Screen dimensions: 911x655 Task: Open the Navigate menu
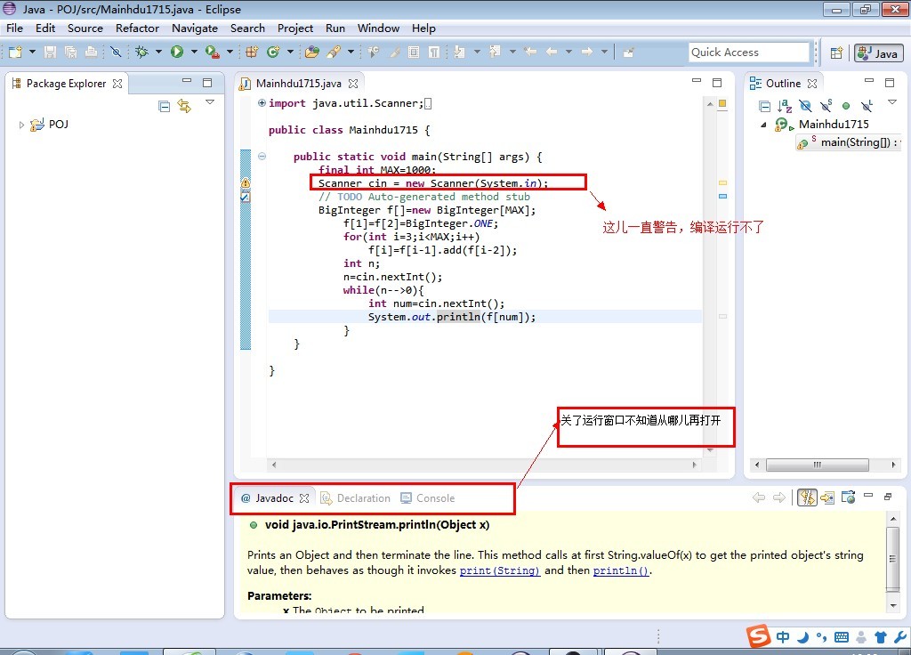coord(195,28)
